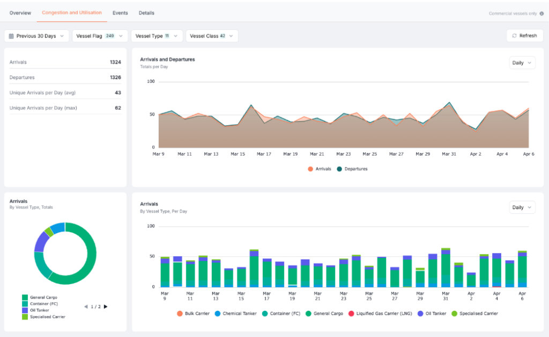The image size is (549, 337).
Task: Click the info icon beside Commercial vessels only
Action: pyautogui.click(x=541, y=13)
